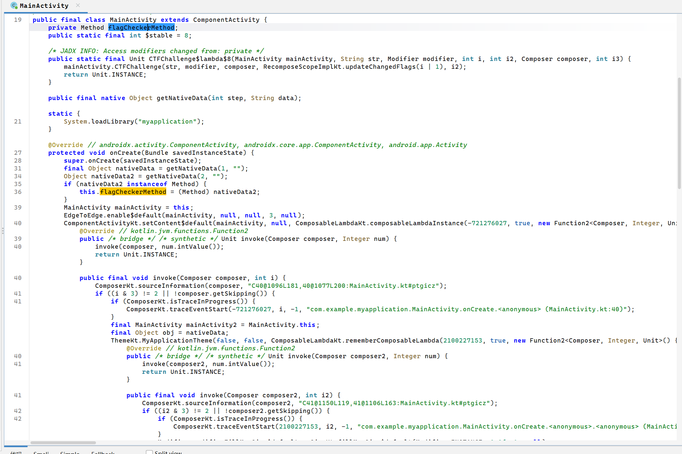Switch to the Smali view tab

coord(41,453)
